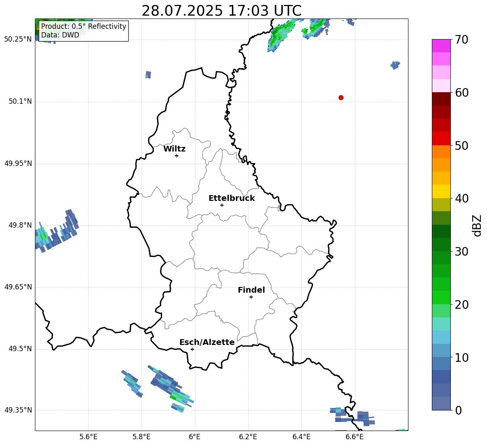Click the 5.8°E longitude label
The image size is (487, 445).
(x=141, y=437)
